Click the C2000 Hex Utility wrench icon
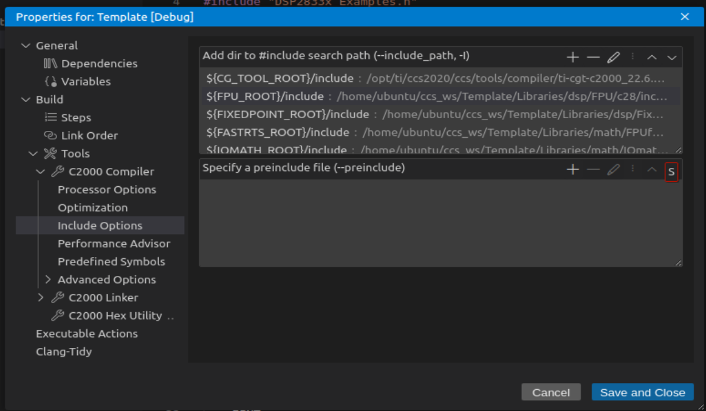 point(58,315)
